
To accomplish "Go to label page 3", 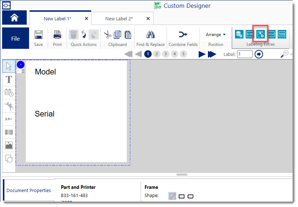I will (x=166, y=54).
